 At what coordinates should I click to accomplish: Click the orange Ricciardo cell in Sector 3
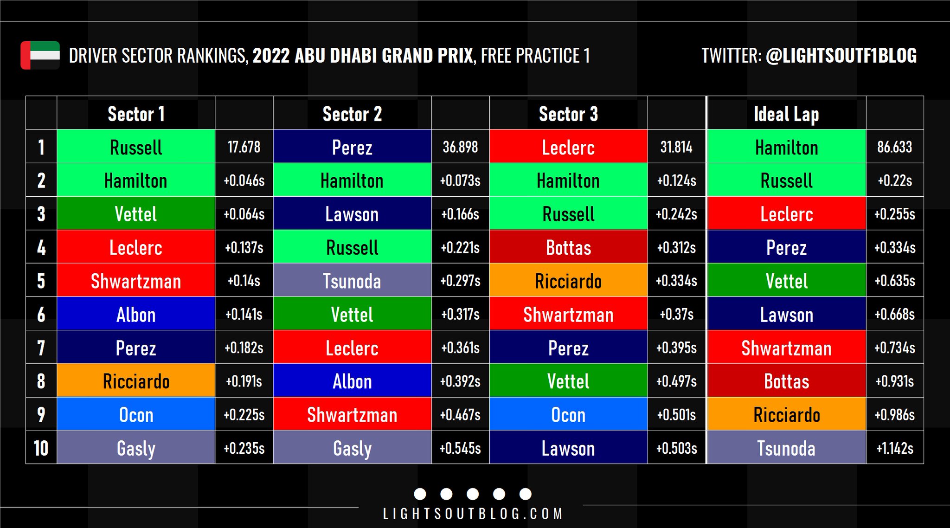pos(568,280)
